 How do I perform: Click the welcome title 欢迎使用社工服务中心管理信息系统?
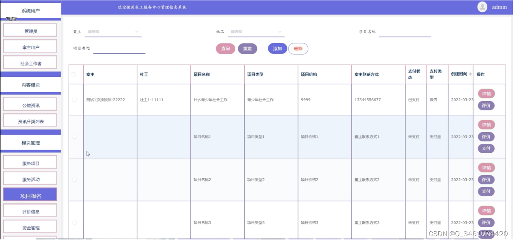152,7
